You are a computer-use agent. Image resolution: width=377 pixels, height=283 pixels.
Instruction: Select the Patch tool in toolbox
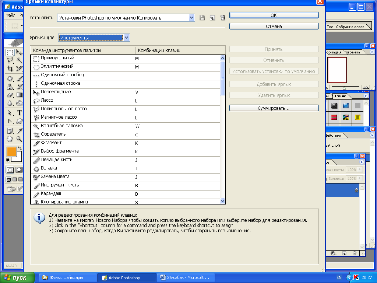pyautogui.click(x=10, y=79)
